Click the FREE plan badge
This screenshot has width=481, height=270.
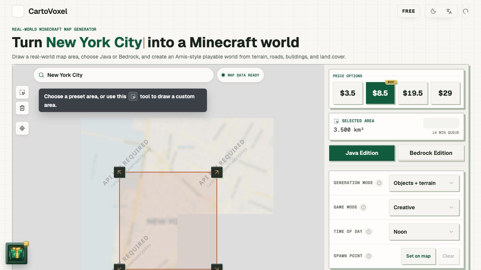pyautogui.click(x=408, y=11)
